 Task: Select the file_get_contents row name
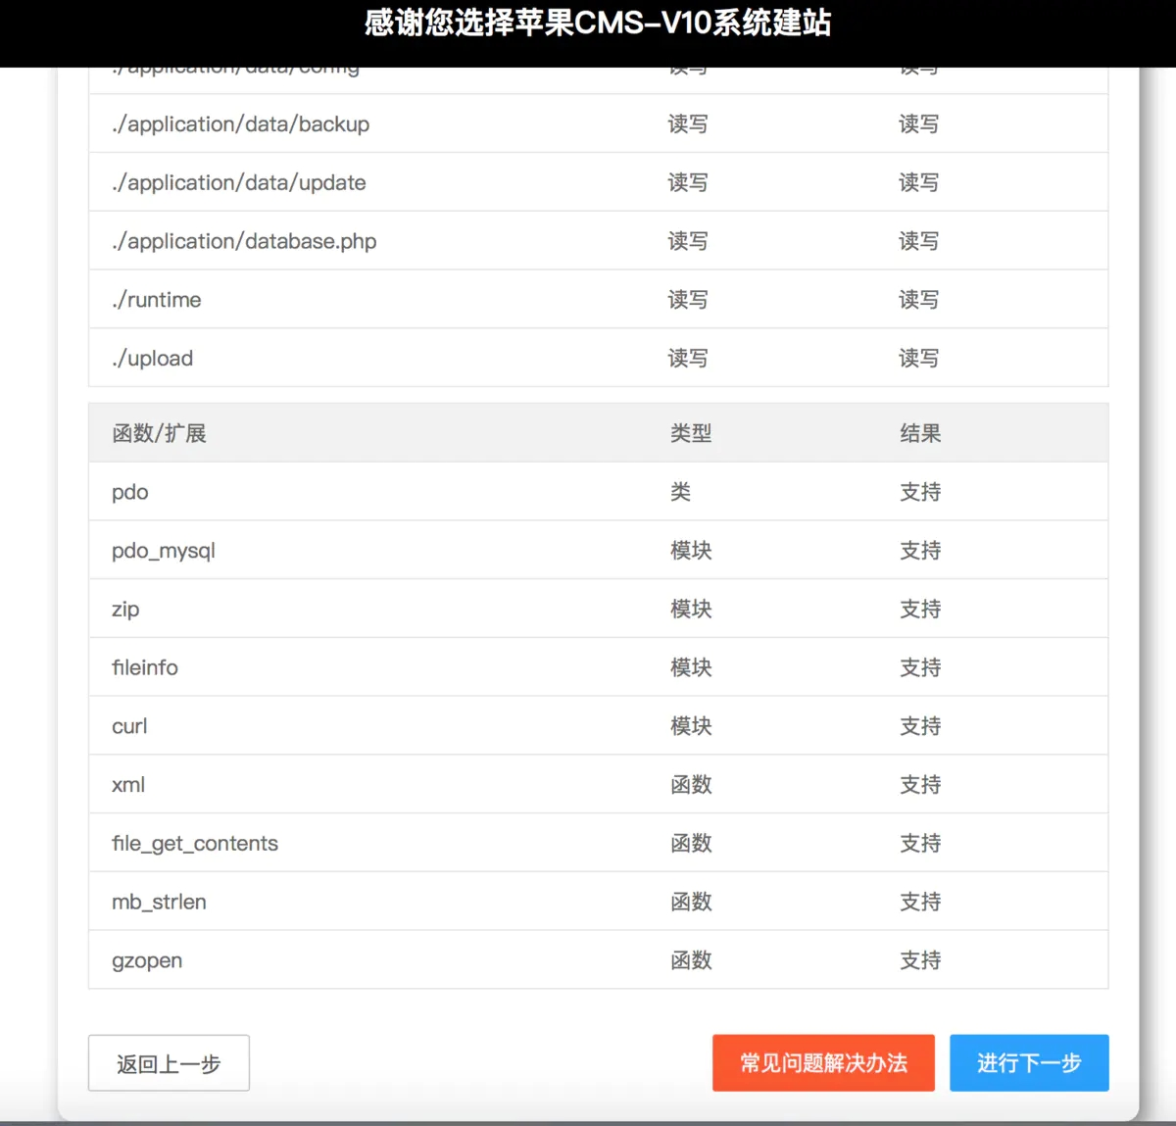click(x=195, y=844)
